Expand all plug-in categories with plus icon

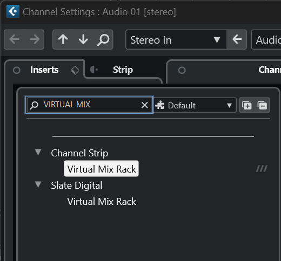click(247, 105)
